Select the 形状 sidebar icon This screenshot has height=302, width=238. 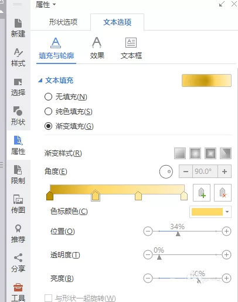(x=18, y=116)
